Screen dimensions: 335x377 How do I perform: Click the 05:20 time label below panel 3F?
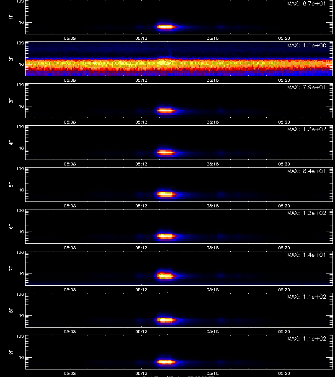[284, 122]
